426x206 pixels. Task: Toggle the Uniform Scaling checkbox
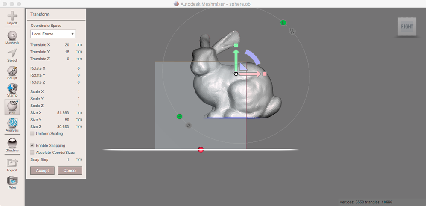tap(32, 134)
